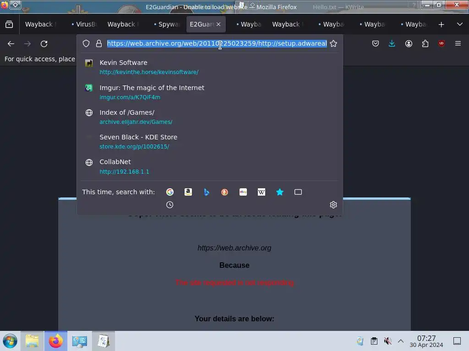Open system settings taskbar icon

[x=80, y=341]
